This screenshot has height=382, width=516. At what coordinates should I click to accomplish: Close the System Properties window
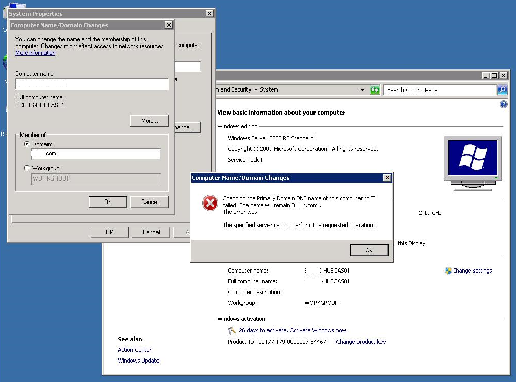click(209, 13)
